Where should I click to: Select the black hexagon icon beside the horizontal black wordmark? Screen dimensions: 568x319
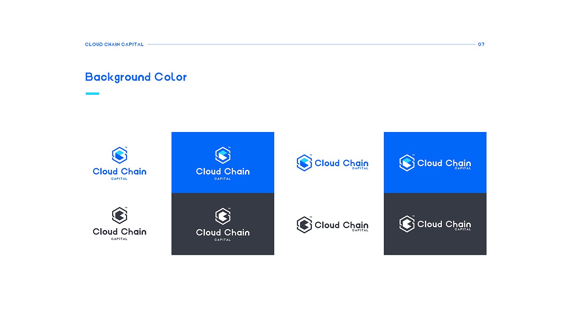(x=304, y=225)
